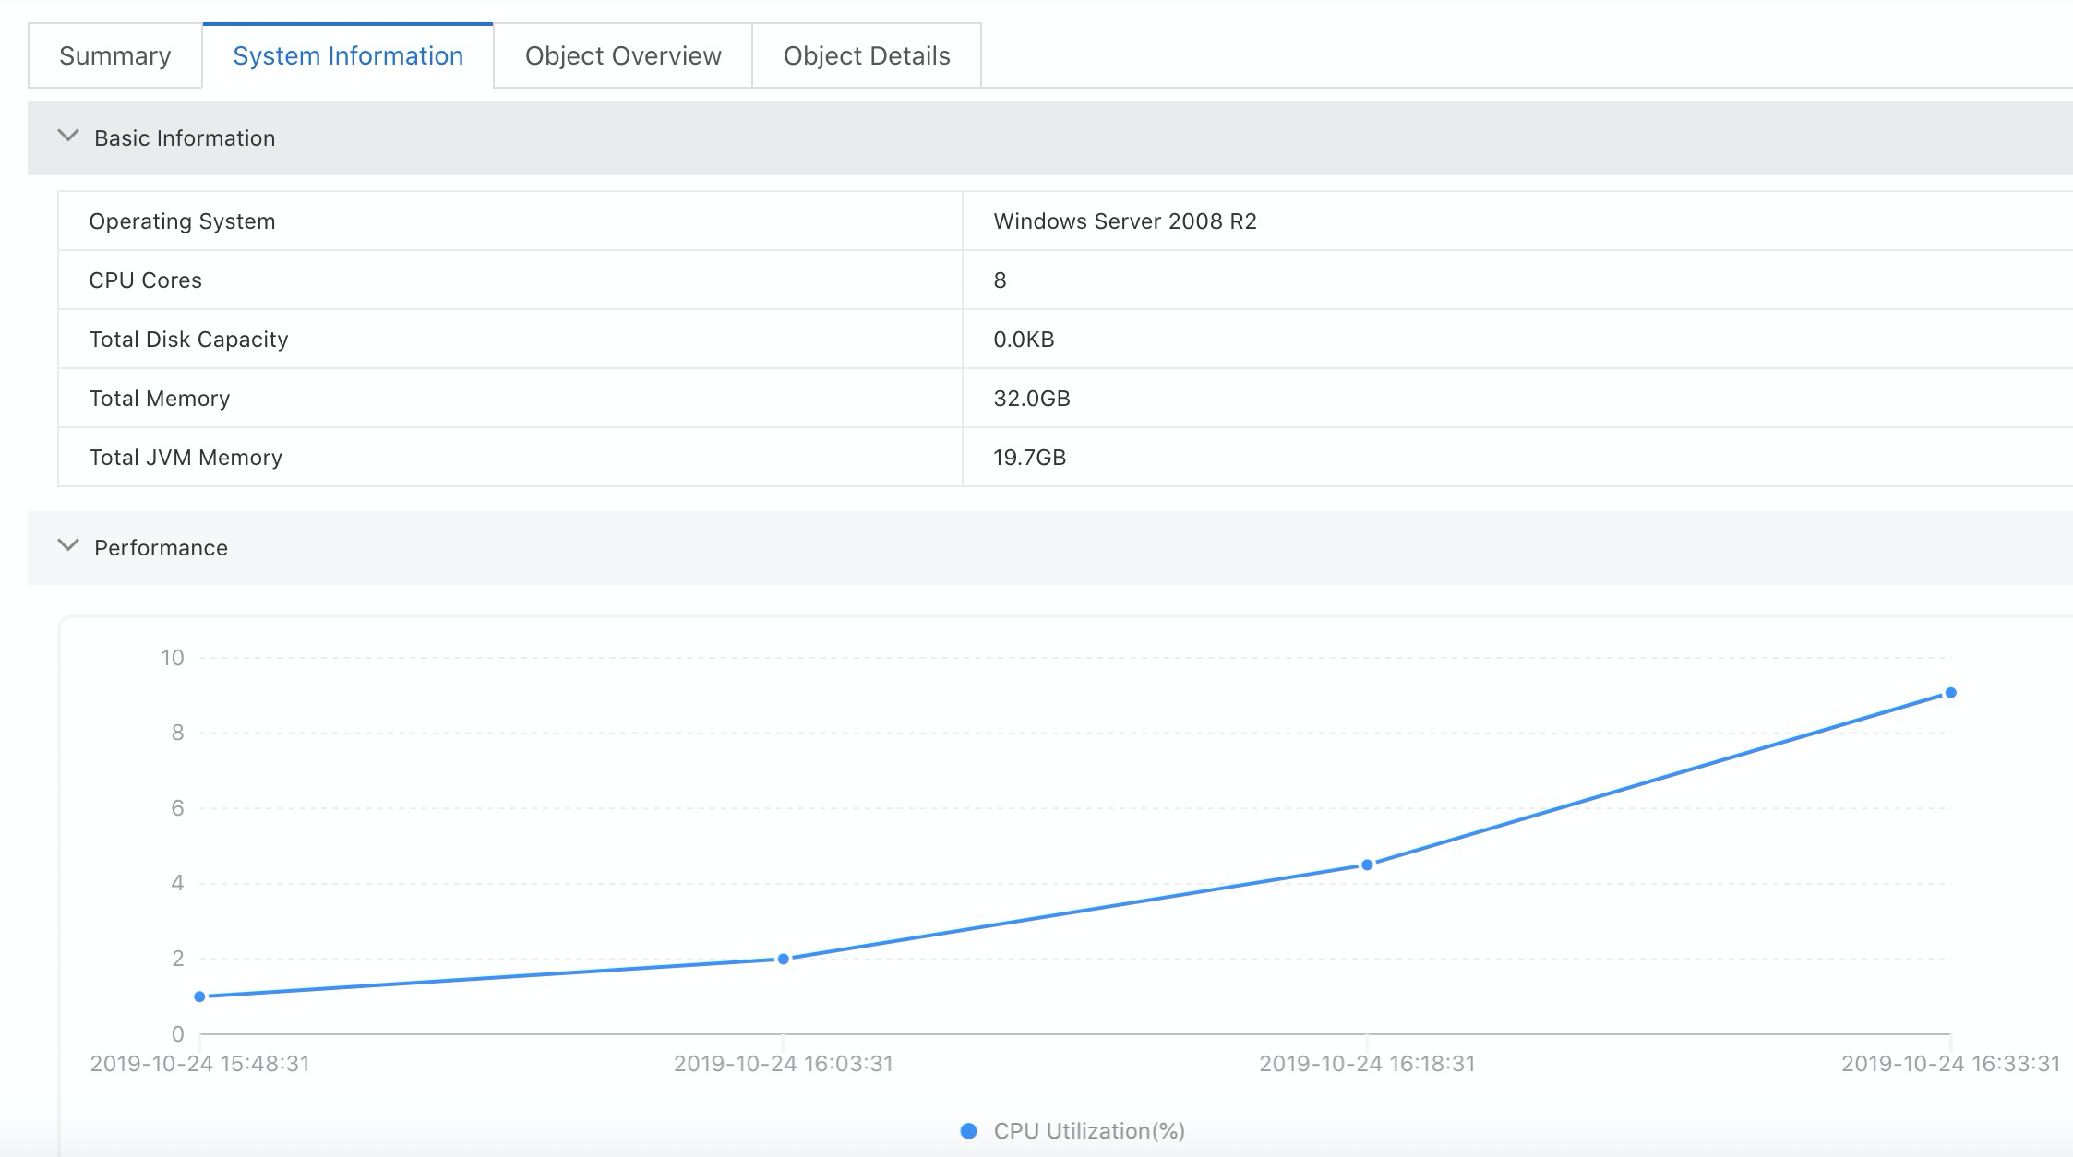Open the Summary tab
This screenshot has height=1157, width=2073.
tap(114, 56)
